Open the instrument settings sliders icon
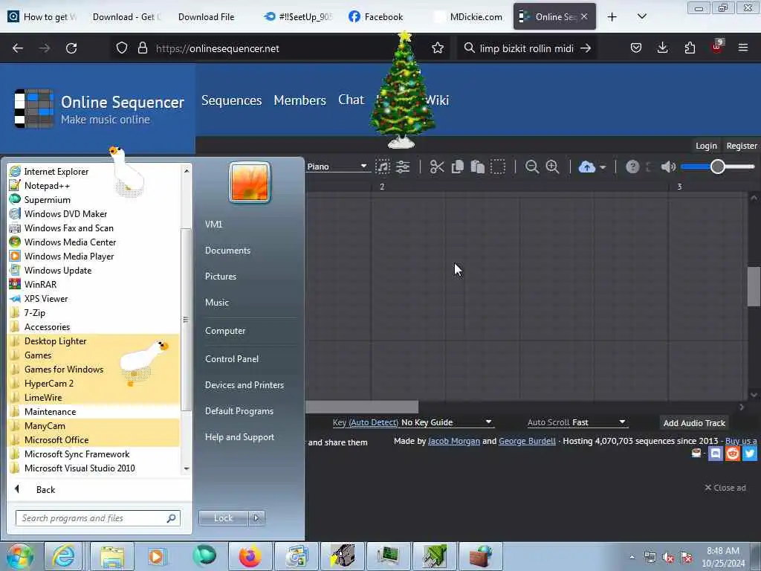 pos(403,167)
